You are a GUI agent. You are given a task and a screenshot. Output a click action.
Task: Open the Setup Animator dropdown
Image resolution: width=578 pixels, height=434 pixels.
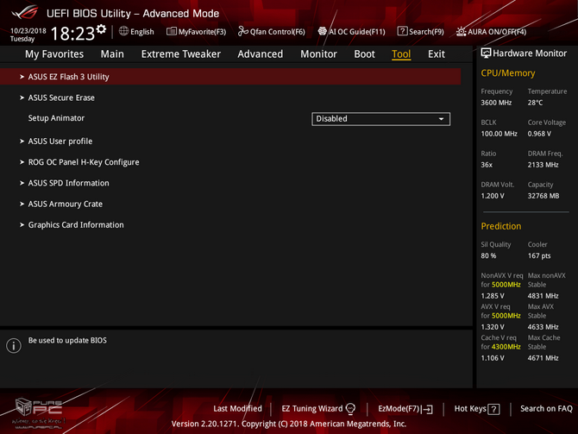[x=380, y=119]
